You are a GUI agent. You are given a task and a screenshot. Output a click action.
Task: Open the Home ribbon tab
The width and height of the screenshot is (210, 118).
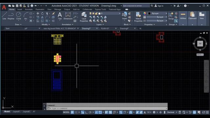[x=12, y=10]
